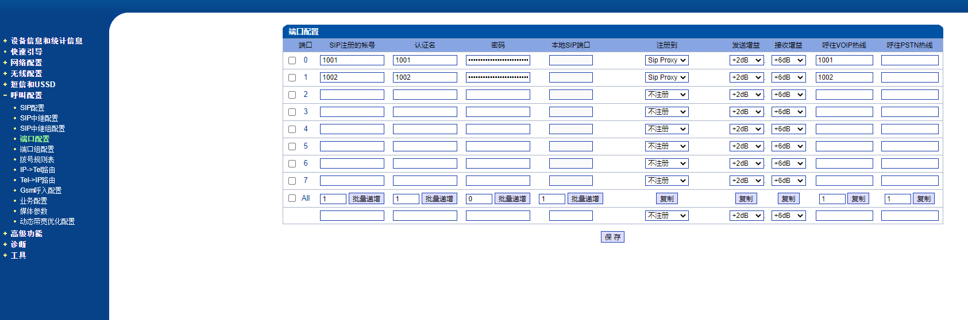Open IP->Tel路由 page
Screen dimensions: 968x320
pyautogui.click(x=38, y=170)
